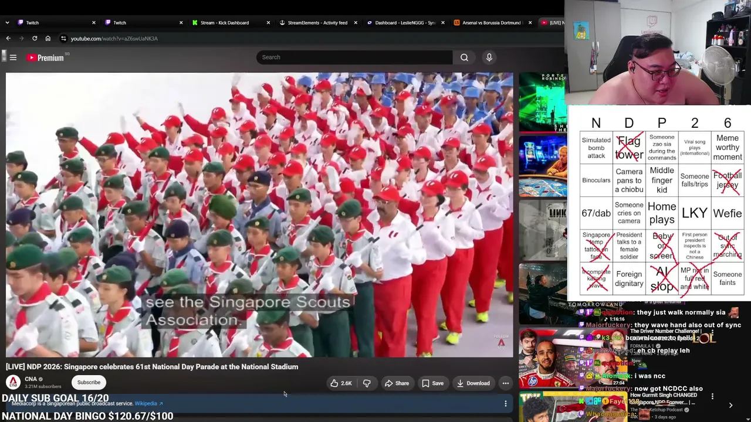Screen dimensions: 751x422
Task: Open the Tomorrowland recommended video thumbnail
Action: 542,293
